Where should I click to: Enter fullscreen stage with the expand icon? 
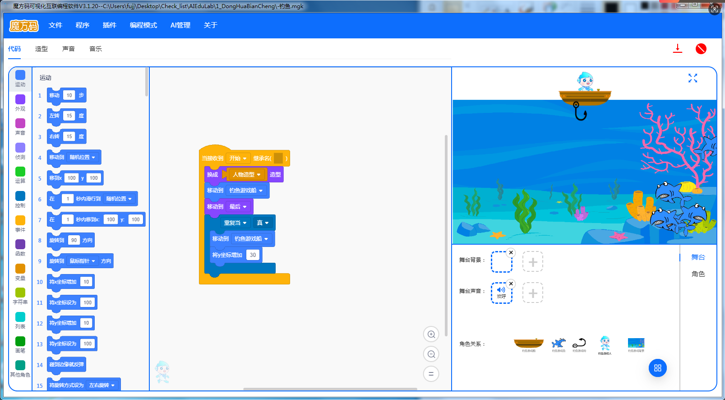tap(693, 78)
